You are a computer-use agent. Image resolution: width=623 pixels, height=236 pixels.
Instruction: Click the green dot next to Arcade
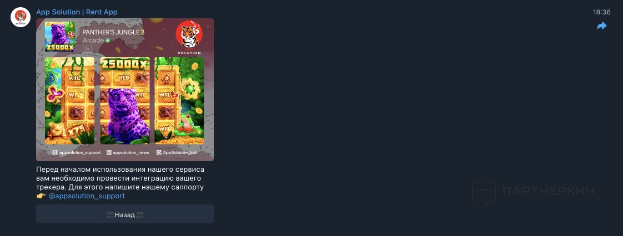[108, 40]
